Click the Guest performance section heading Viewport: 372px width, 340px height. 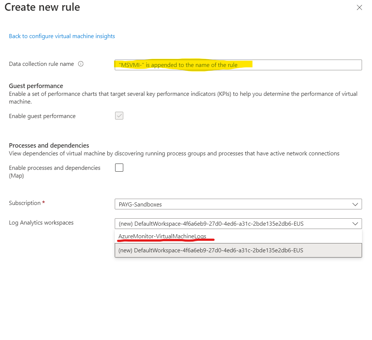pyautogui.click(x=36, y=86)
